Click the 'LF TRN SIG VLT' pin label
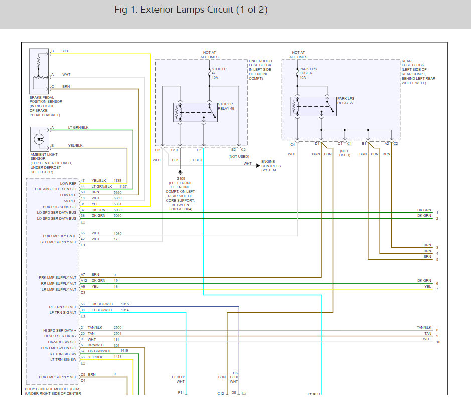471x405 pixels. tap(63, 313)
